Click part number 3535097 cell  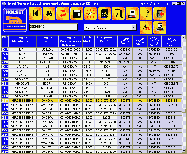(x=106, y=62)
